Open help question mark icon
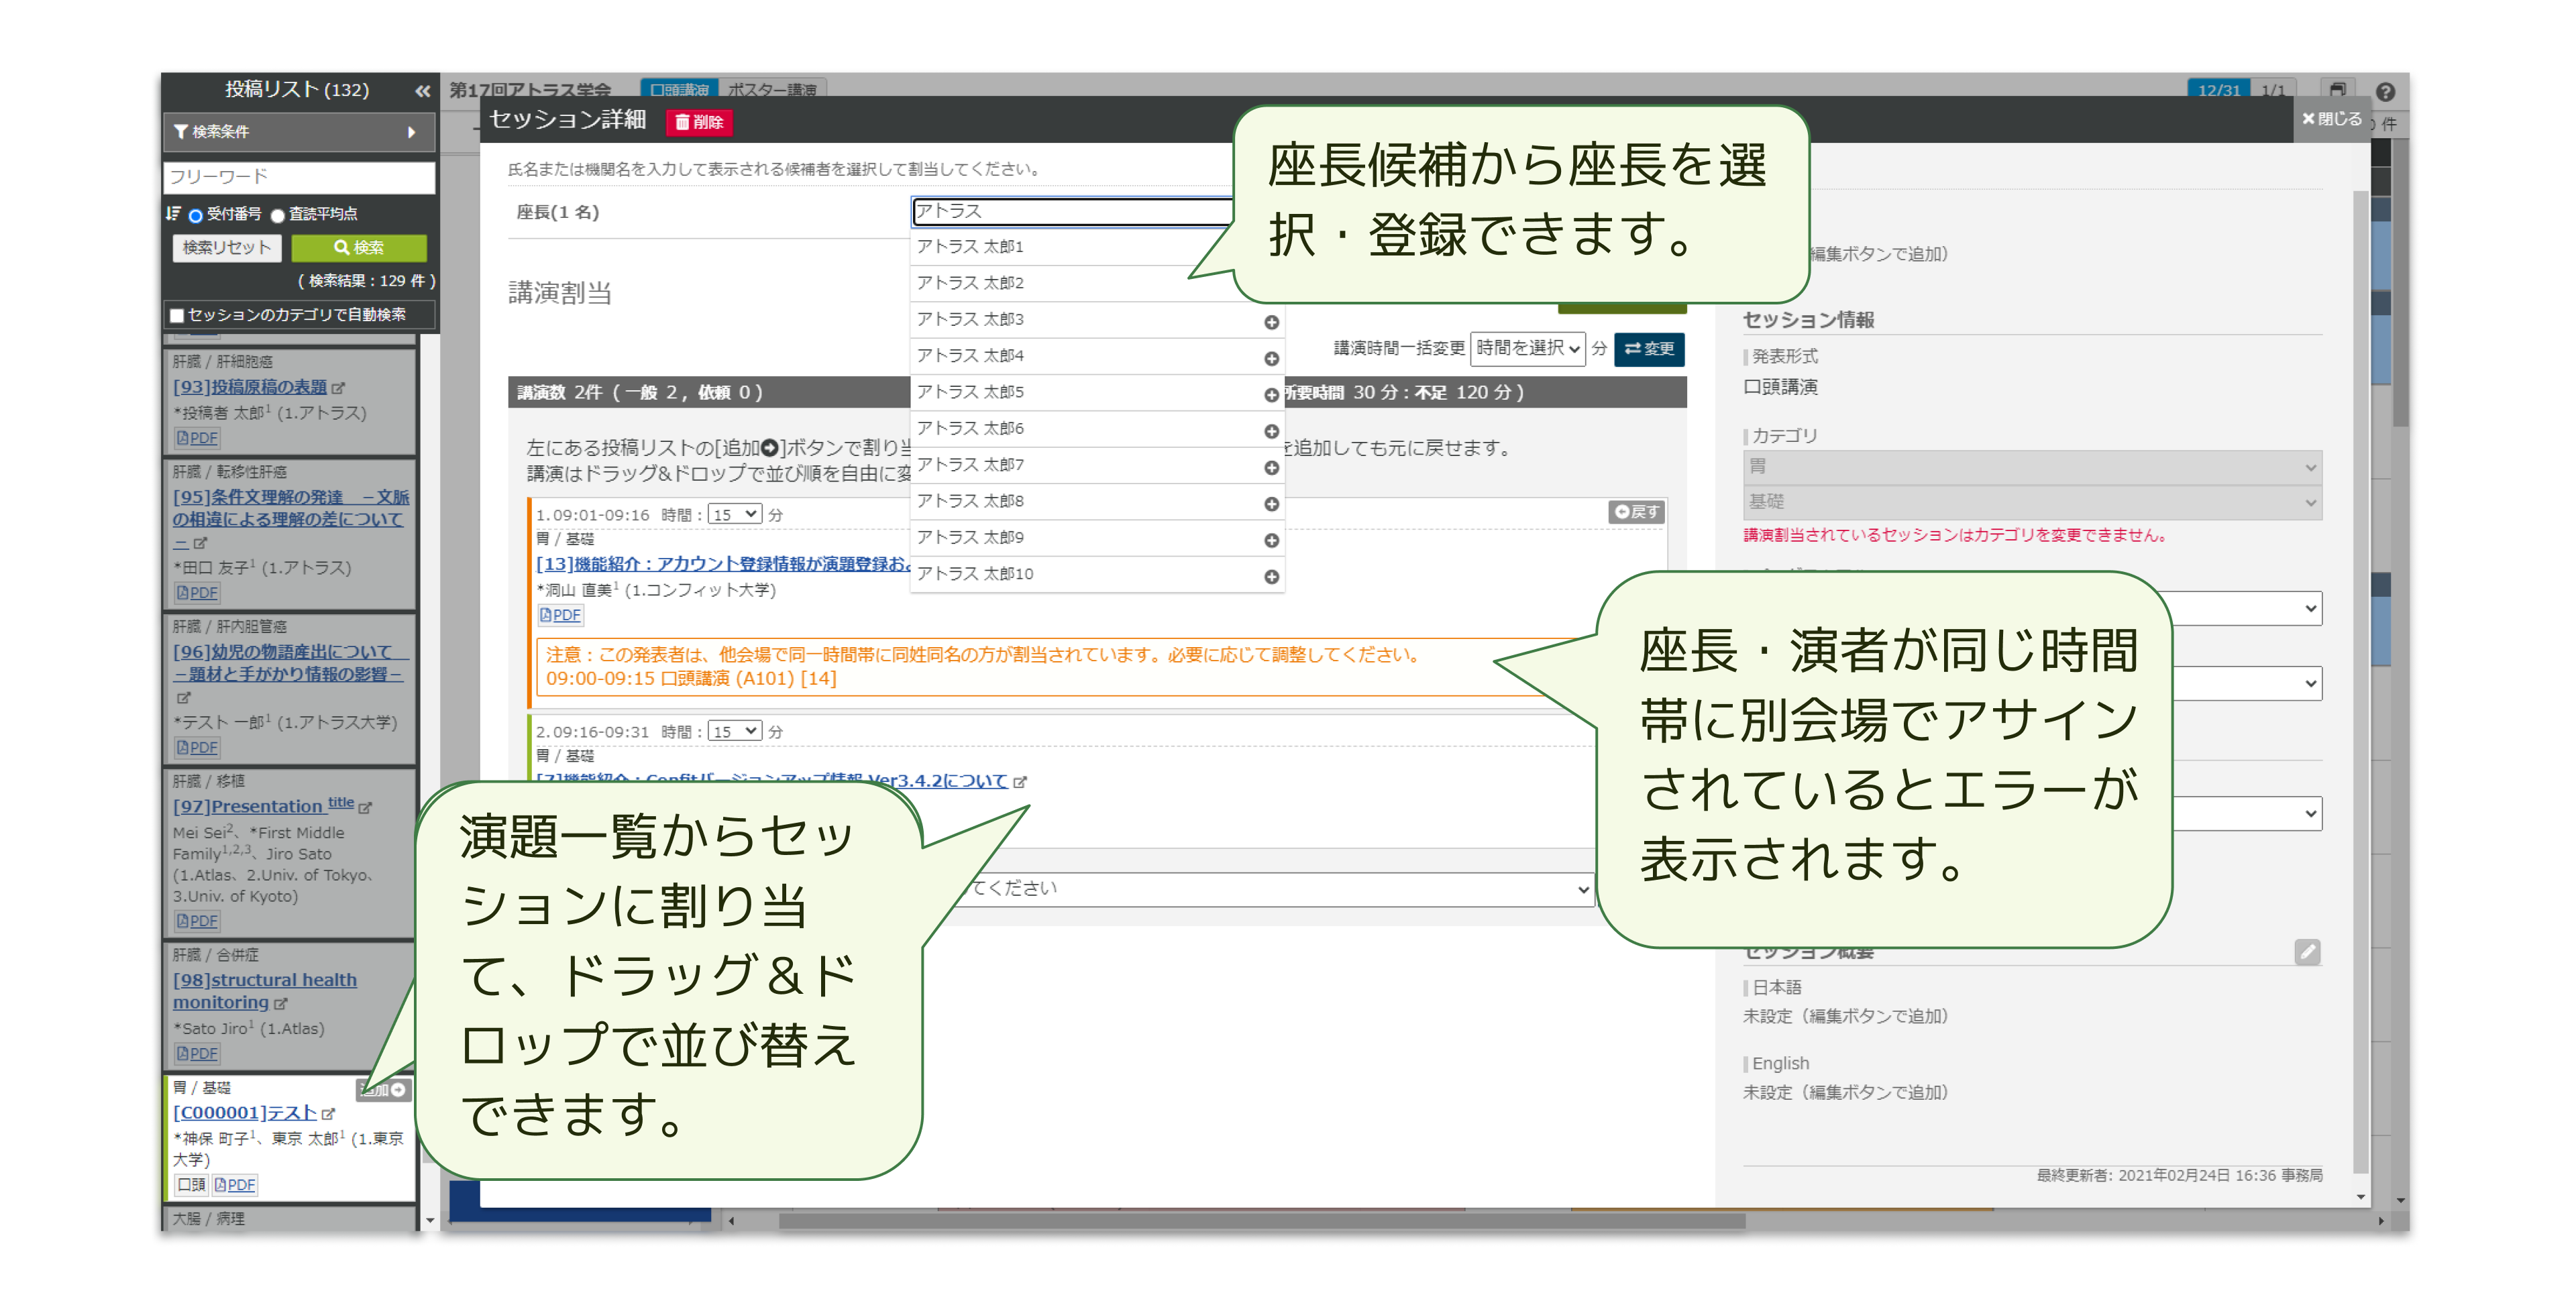Viewport: 2576px width, 1309px height. pos(2385,92)
